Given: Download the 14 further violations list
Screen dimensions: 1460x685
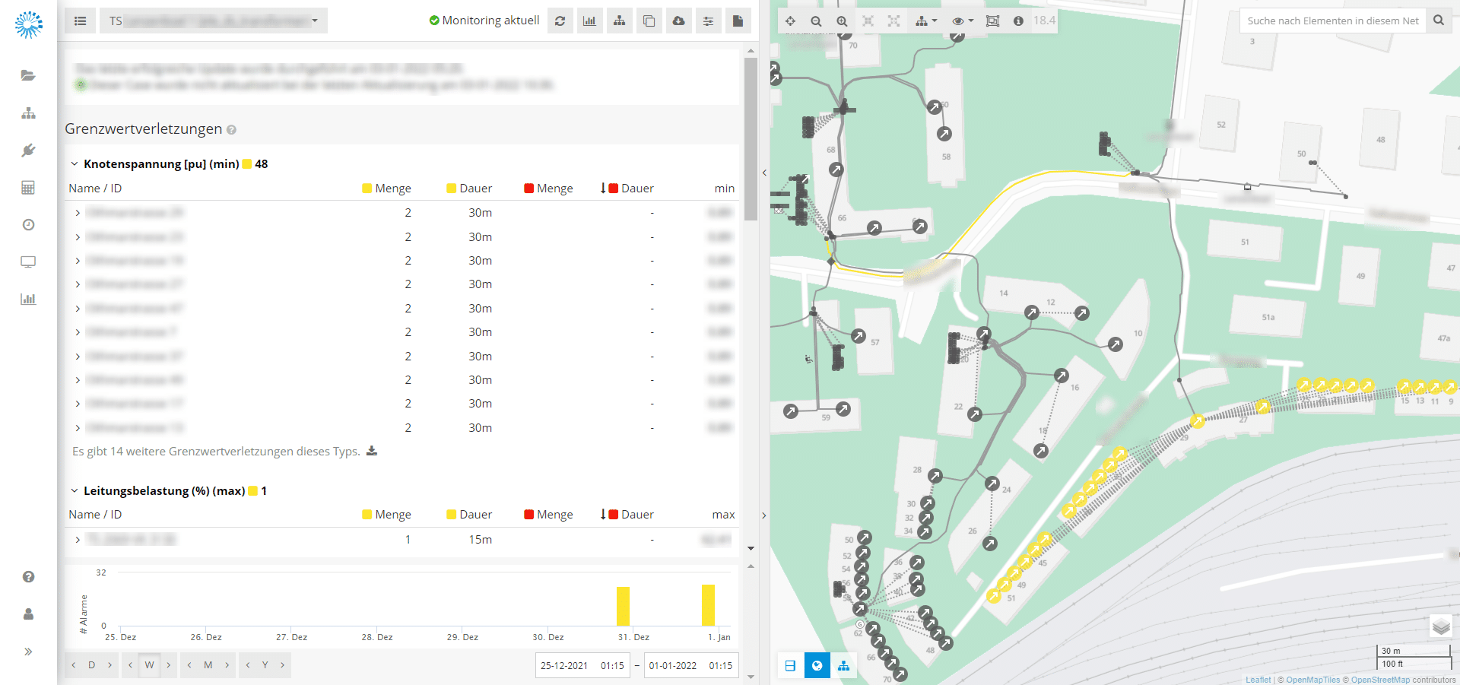Looking at the screenshot, I should pyautogui.click(x=372, y=452).
